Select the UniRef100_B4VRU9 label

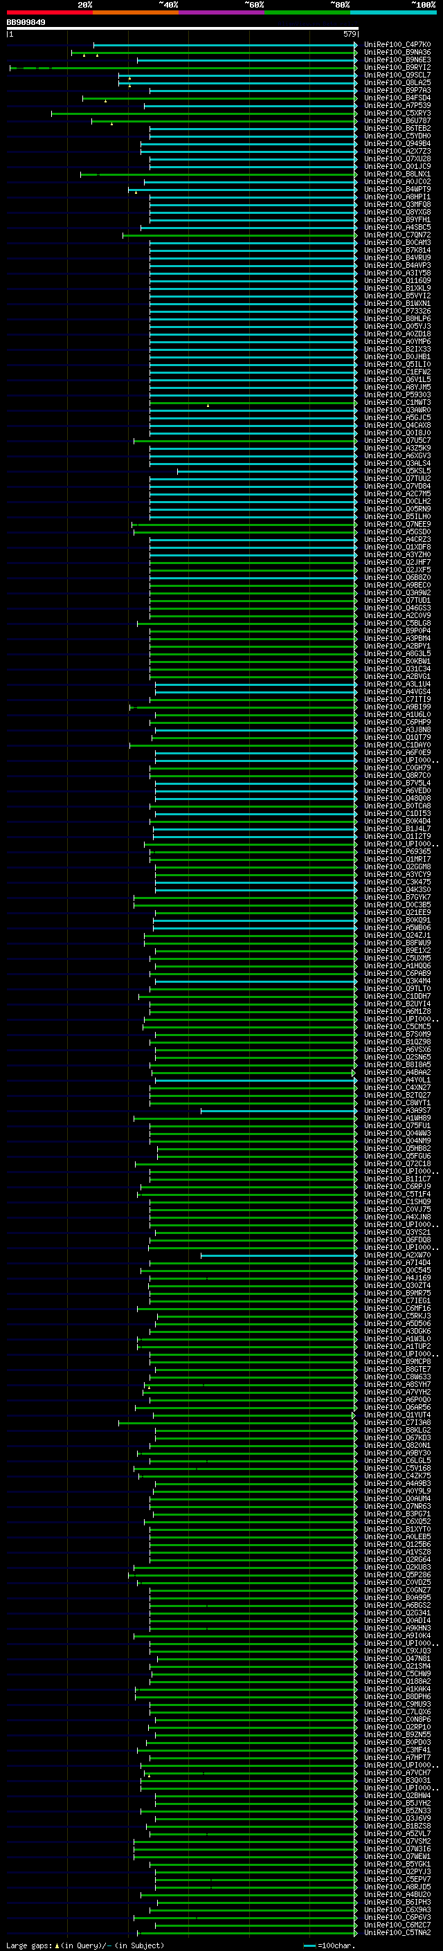coord(397,257)
